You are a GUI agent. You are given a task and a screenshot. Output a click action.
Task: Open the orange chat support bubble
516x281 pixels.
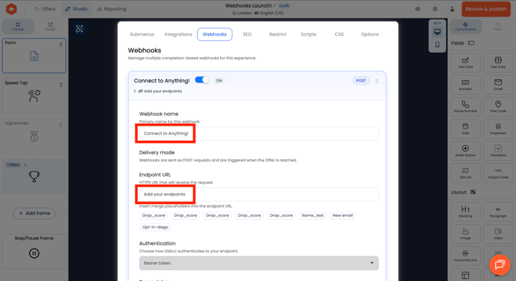click(500, 264)
